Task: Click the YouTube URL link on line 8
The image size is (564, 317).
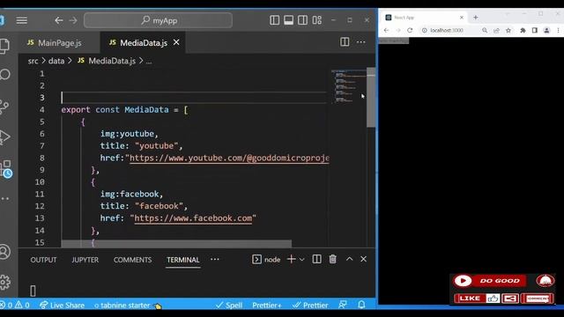Action: 229,158
